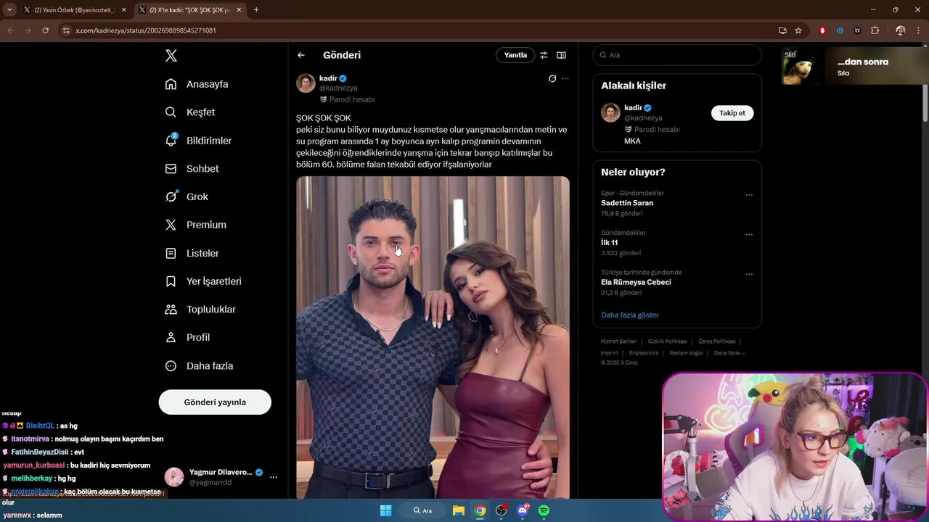Click the Yanıtla reply button
Screen dimensions: 929x522
515,55
